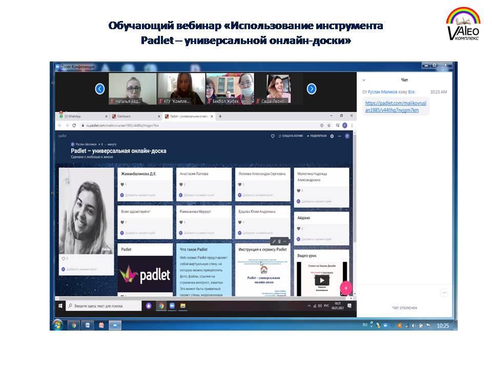
Task: Open Chrome icon in shared screen taskbar
Action: pos(161,306)
